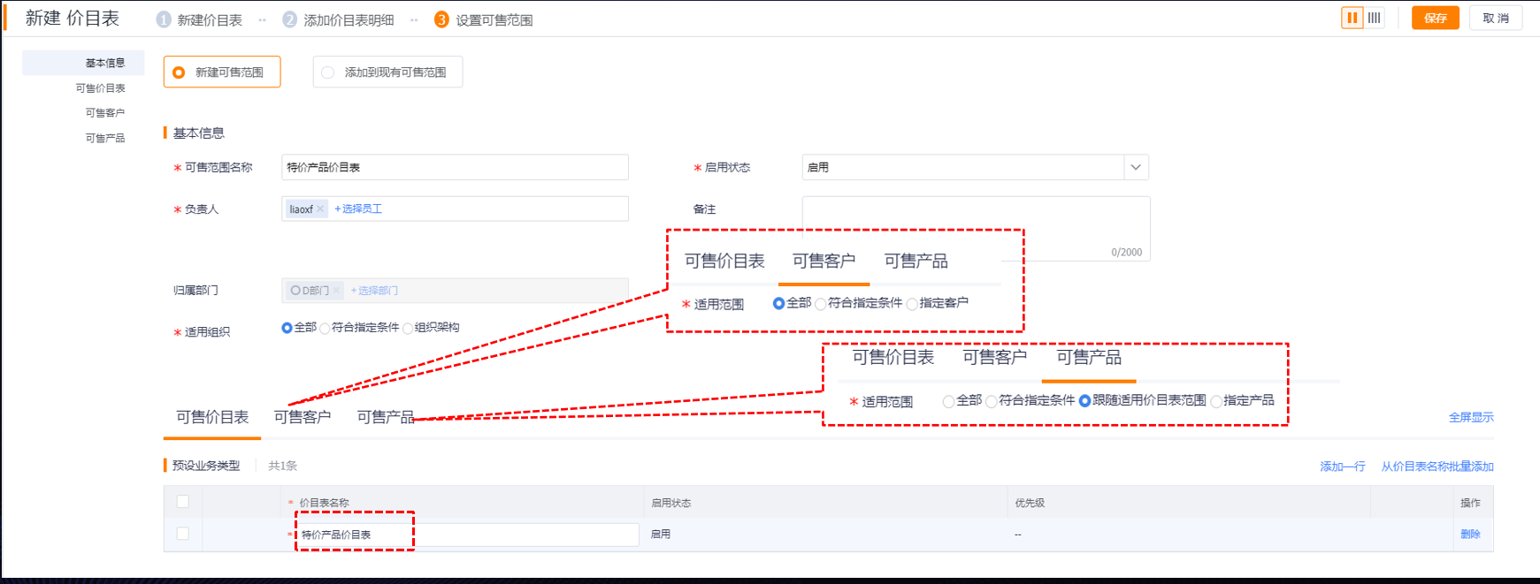Remove the D部门 department tag
The image size is (1540, 584).
click(336, 291)
